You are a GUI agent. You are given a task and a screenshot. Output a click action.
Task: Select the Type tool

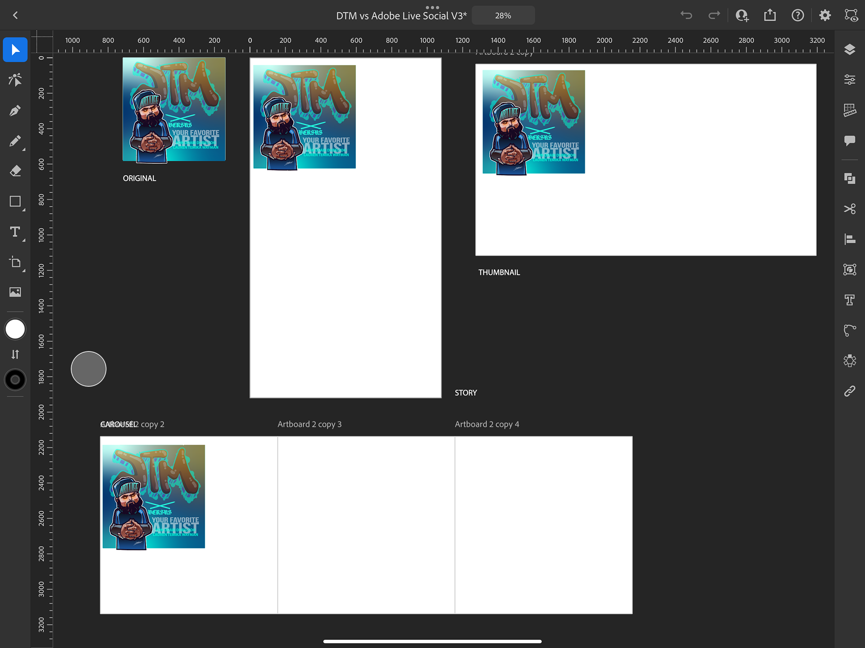click(15, 232)
